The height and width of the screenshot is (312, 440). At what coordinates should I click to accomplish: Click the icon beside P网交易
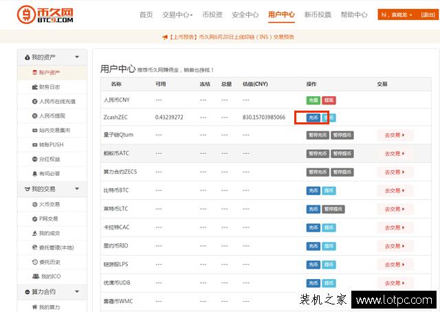35,219
